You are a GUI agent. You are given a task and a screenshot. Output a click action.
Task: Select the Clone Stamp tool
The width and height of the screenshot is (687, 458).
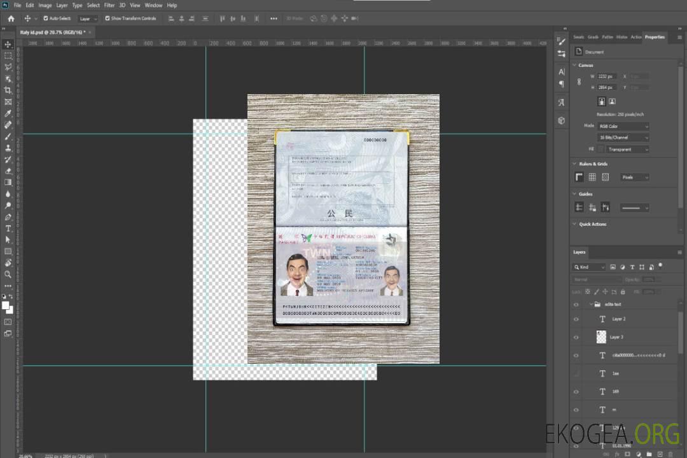pyautogui.click(x=8, y=148)
